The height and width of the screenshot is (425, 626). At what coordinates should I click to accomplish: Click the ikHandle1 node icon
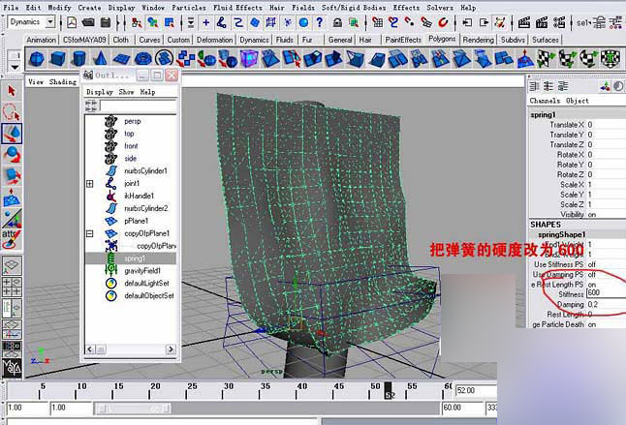111,196
